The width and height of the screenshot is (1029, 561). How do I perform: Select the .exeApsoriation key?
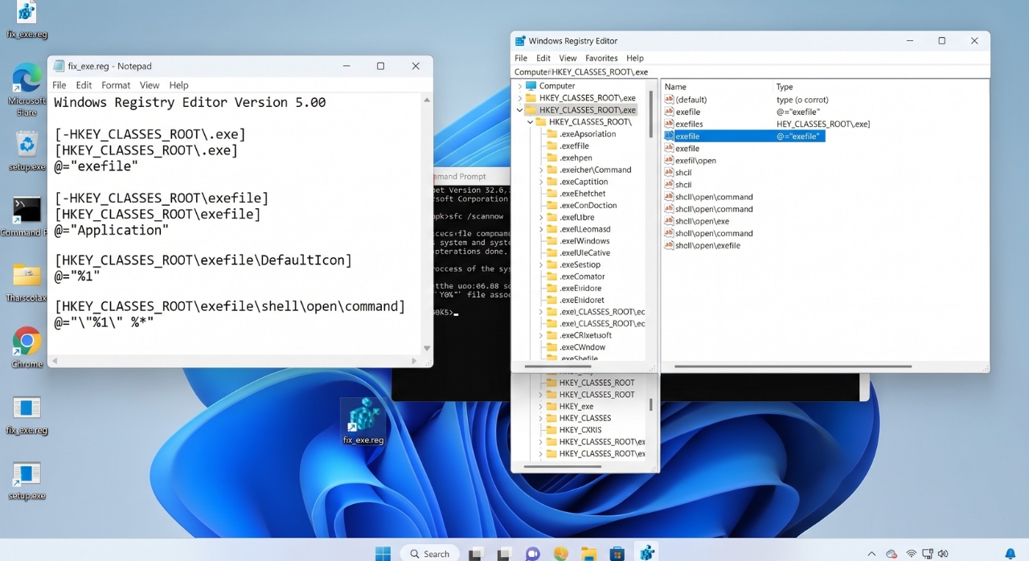pyautogui.click(x=588, y=134)
